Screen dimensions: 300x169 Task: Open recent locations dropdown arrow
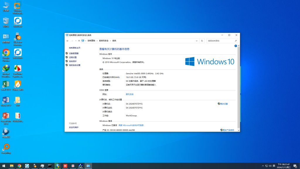click(76, 41)
